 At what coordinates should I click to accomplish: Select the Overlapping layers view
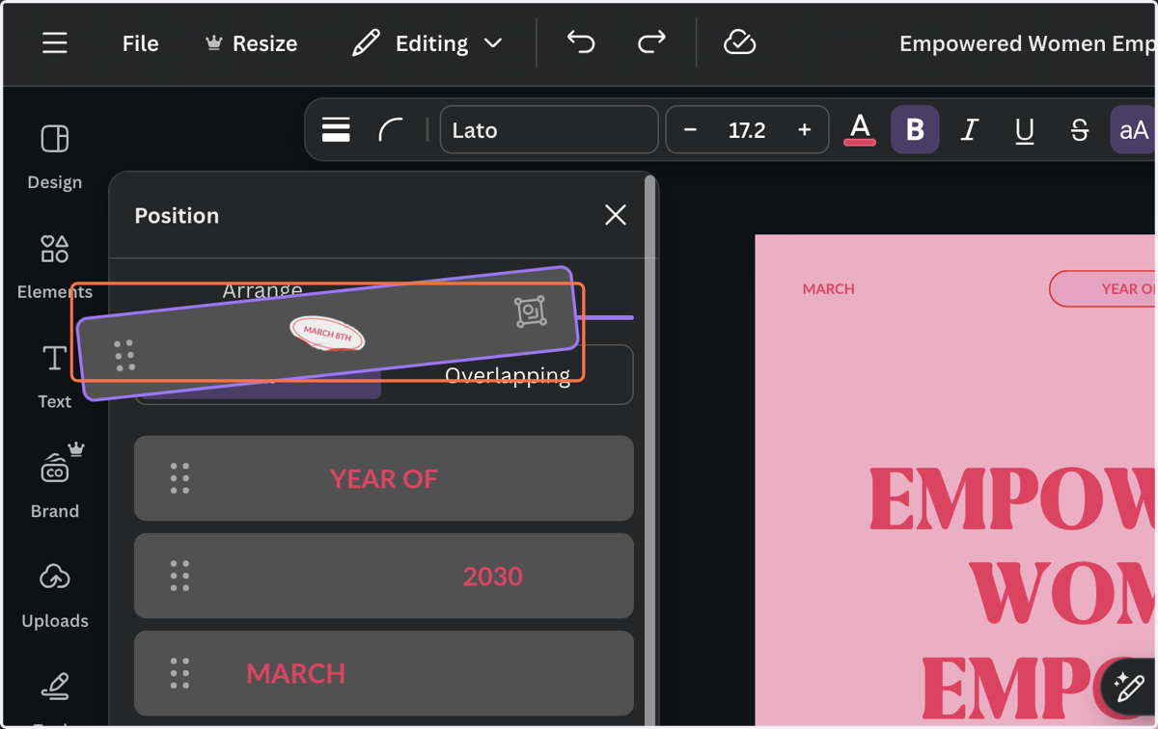(509, 376)
